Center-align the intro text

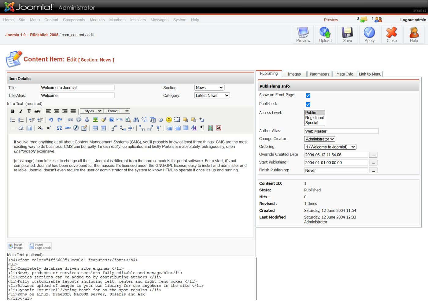coord(57,111)
